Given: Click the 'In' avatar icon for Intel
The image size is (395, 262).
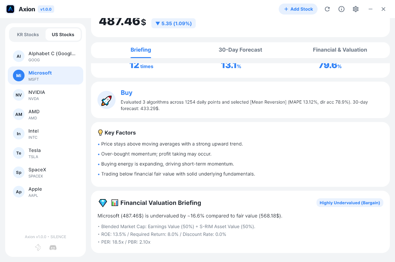Looking at the screenshot, I should coord(19,134).
